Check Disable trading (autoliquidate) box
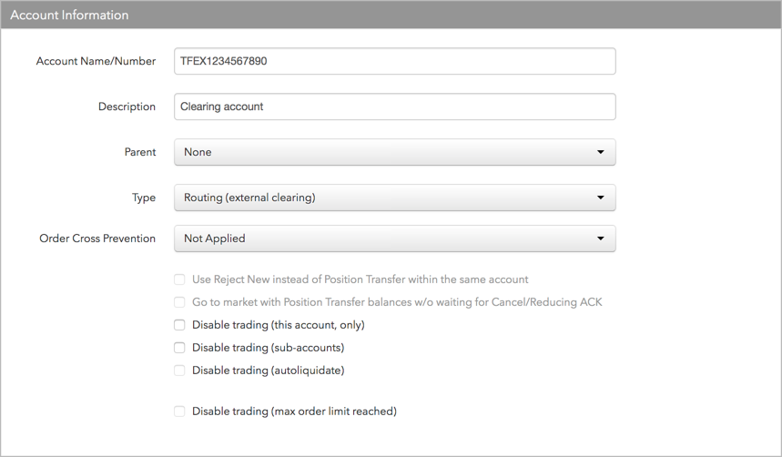The height and width of the screenshot is (457, 782). coord(179,371)
